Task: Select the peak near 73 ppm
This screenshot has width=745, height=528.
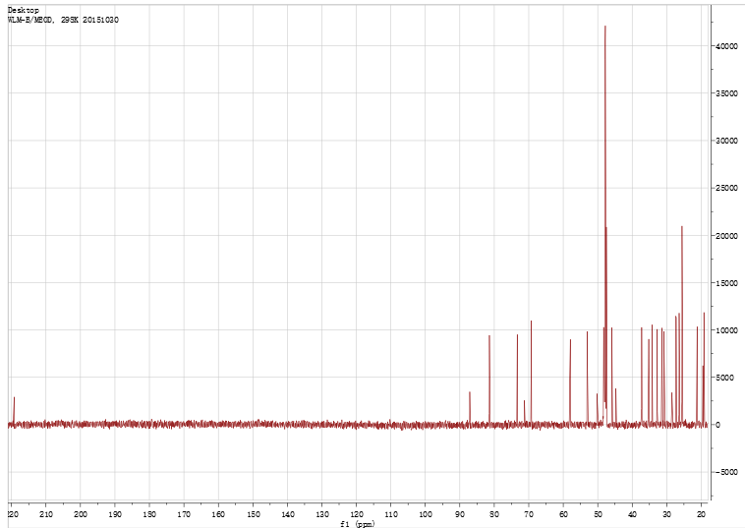Action: 517,380
